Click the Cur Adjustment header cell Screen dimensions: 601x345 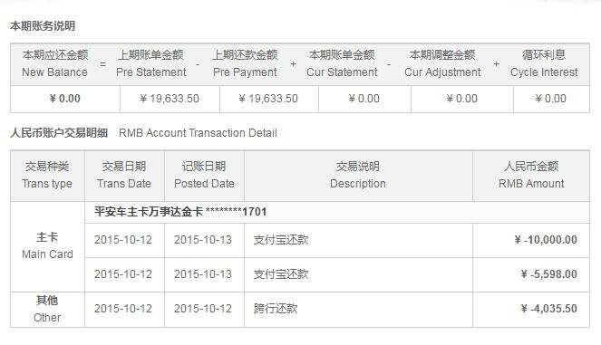coord(442,63)
